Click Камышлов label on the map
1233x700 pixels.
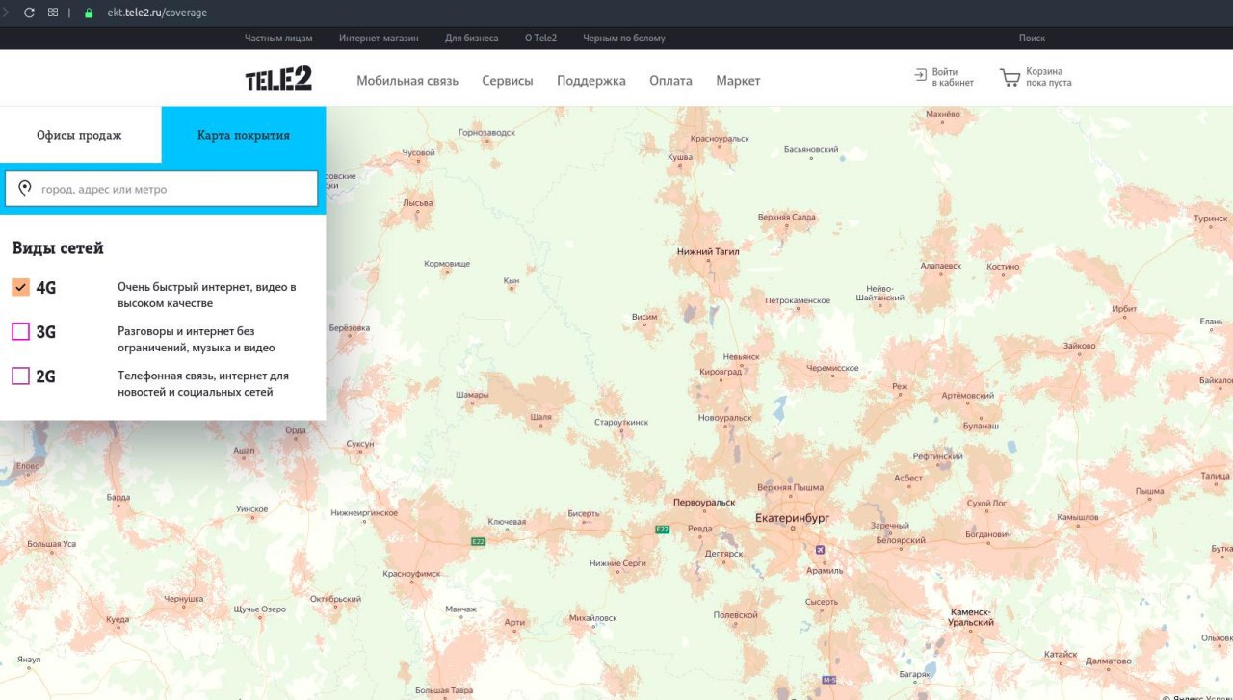(1078, 517)
